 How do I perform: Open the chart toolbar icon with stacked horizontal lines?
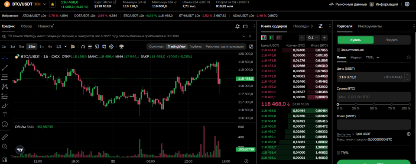point(90,47)
